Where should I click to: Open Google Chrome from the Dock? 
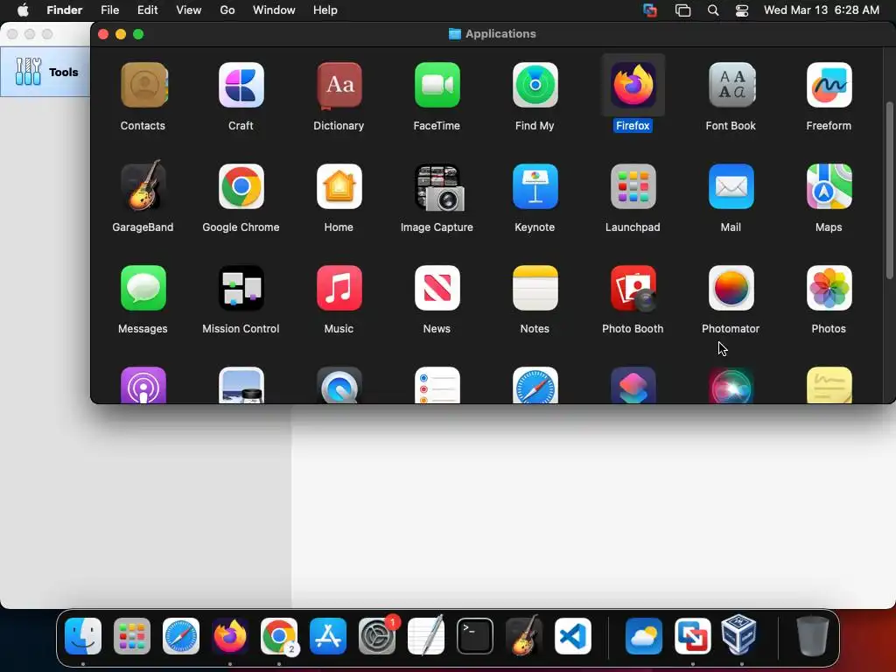point(279,636)
